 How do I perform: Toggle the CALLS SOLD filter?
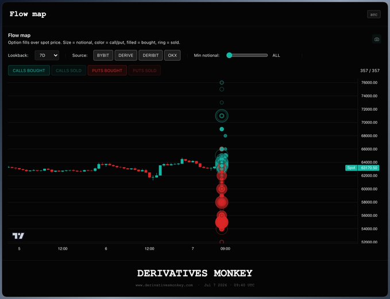[x=69, y=71]
